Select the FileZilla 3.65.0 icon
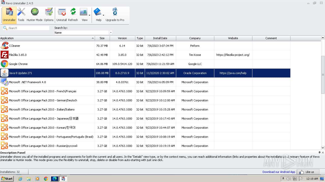 click(5, 55)
